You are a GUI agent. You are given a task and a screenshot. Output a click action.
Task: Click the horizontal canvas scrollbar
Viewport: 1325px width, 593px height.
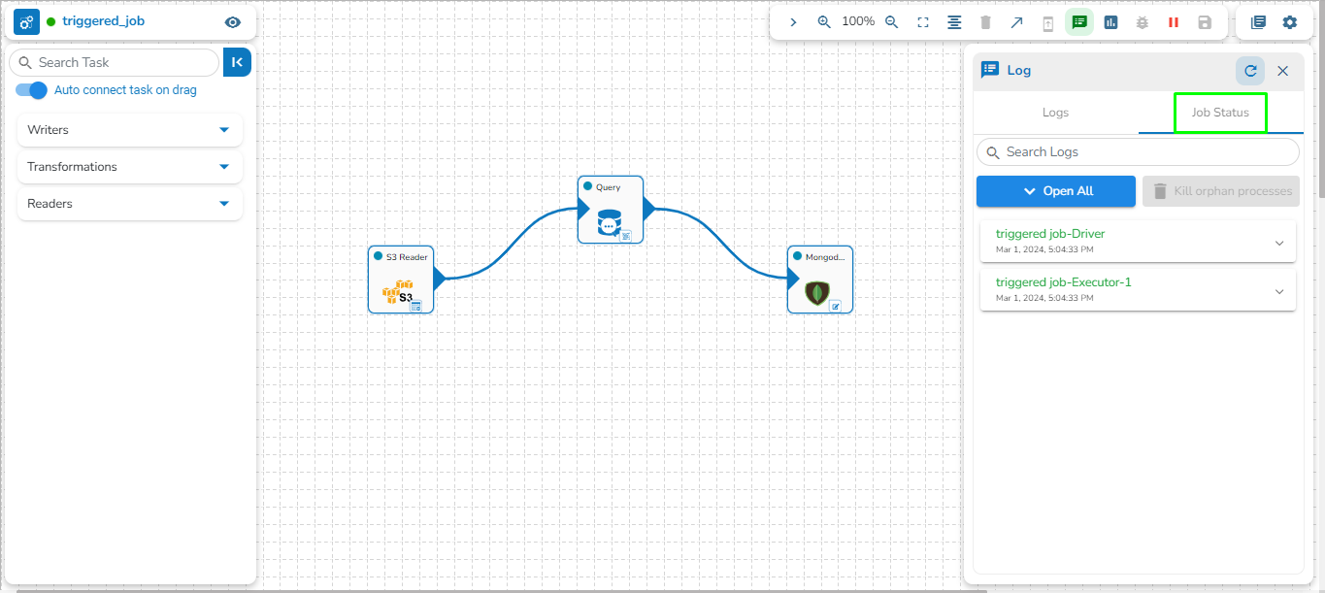(499, 589)
